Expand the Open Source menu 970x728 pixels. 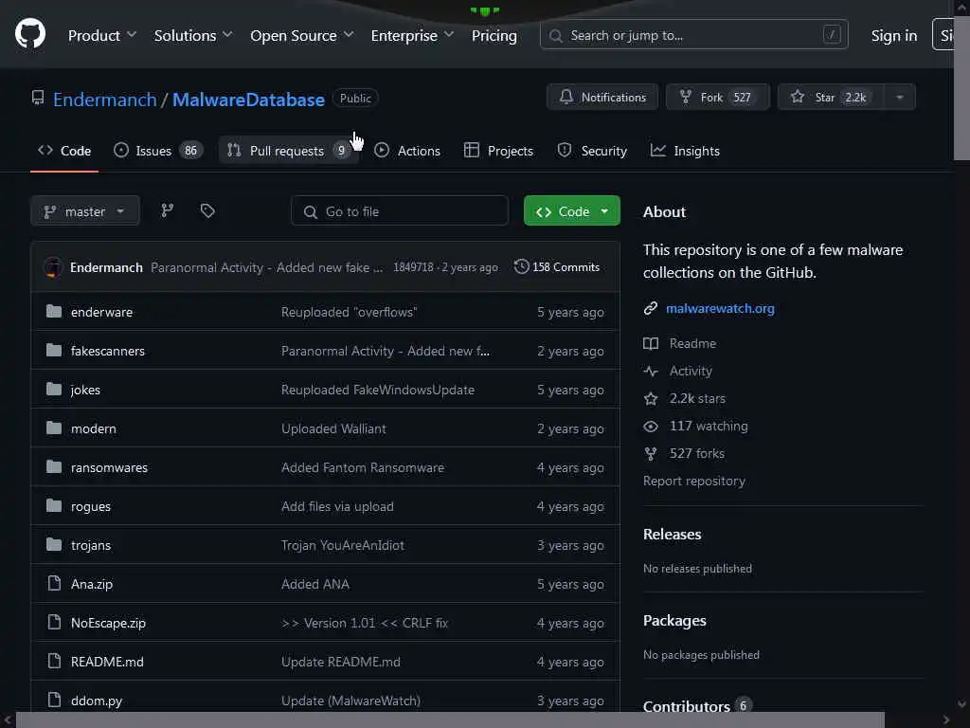(302, 35)
